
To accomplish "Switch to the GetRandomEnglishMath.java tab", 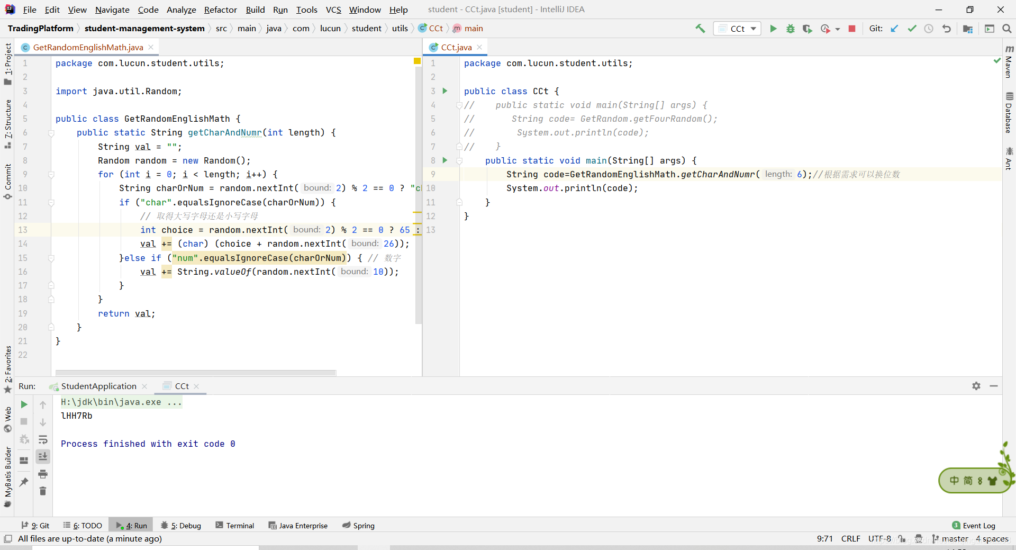I will (x=88, y=48).
